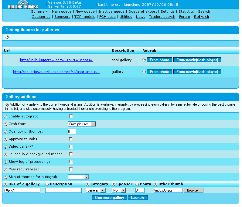
Task: Open help icon beside Photo header
Action: pos(137,184)
